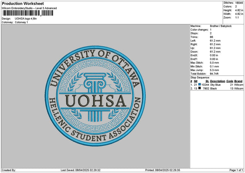This screenshot has width=245, height=173.
Task: Click the 'Page 1 of 1' footer text
Action: (236, 170)
